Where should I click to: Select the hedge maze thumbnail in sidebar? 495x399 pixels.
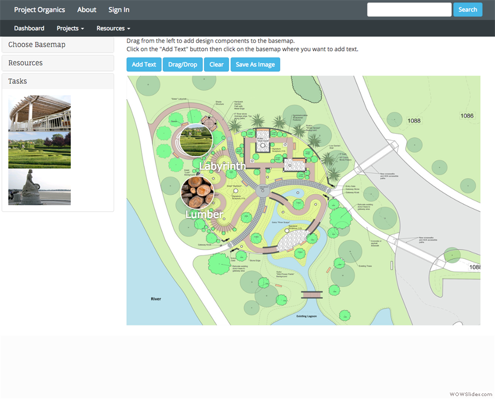[40, 150]
